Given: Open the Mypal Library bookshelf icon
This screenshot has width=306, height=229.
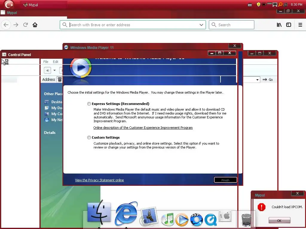Looking at the screenshot, I should (279, 25).
